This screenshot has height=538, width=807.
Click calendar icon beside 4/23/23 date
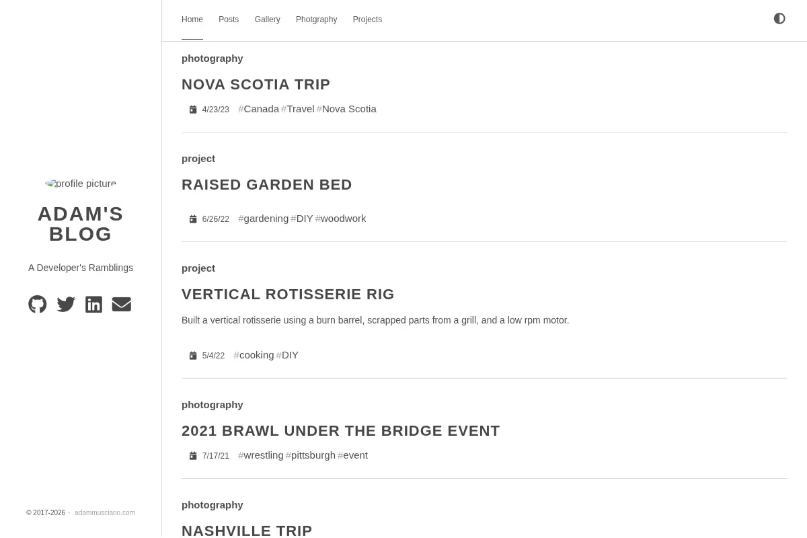point(193,110)
